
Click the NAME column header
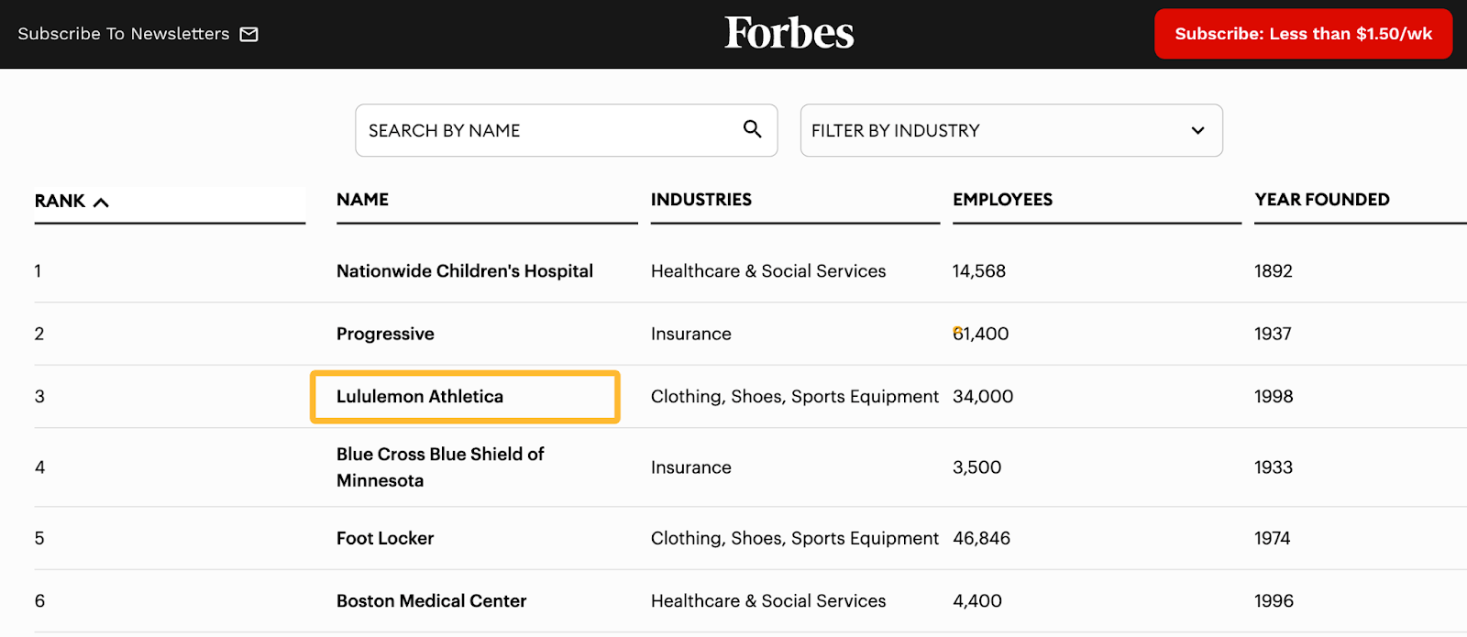pos(361,199)
